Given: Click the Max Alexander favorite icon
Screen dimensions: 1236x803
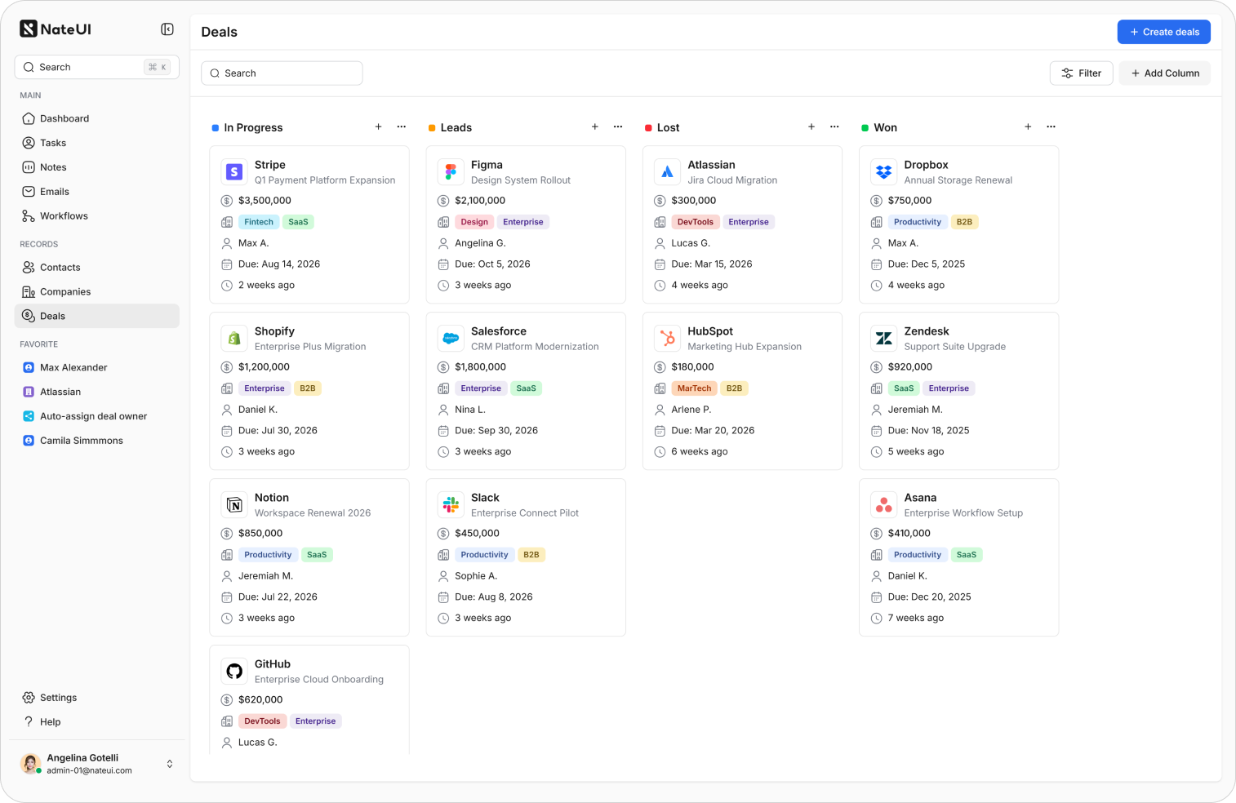Looking at the screenshot, I should tap(29, 368).
